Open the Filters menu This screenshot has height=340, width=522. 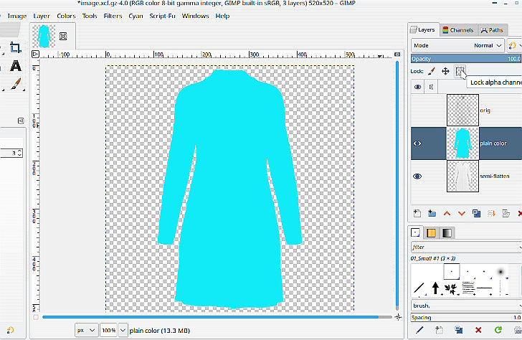click(x=113, y=16)
